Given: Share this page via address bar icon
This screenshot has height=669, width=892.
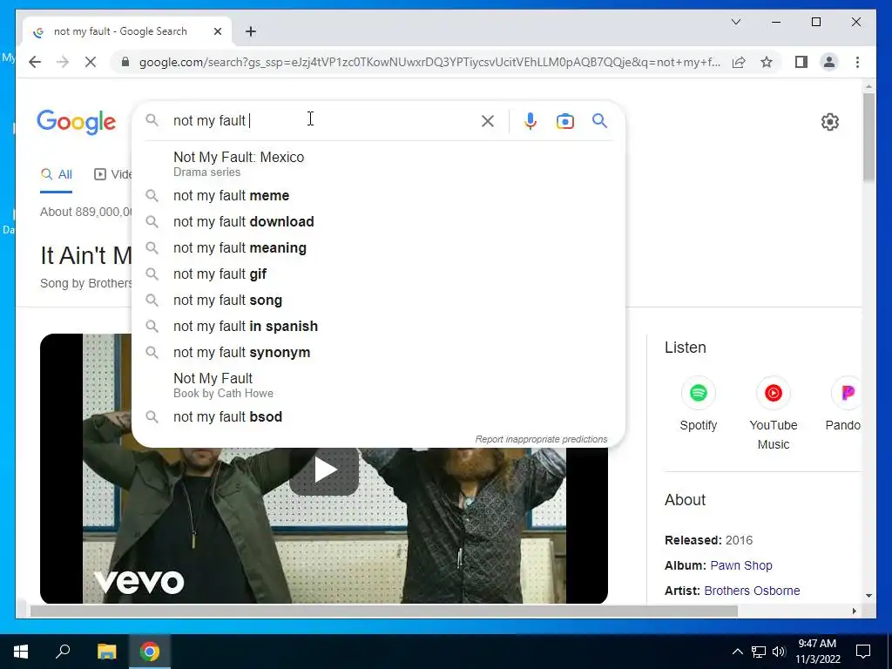Looking at the screenshot, I should pos(739,62).
